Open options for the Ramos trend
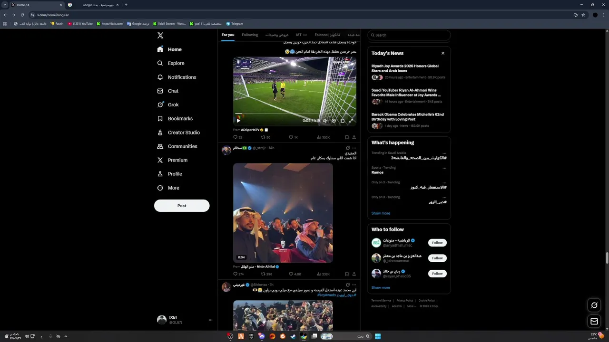This screenshot has width=609, height=342. click(x=444, y=168)
